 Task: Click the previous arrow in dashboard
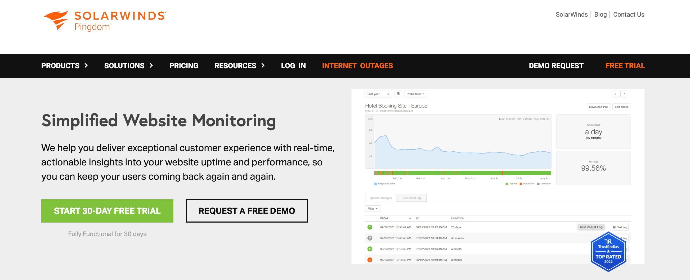[x=615, y=94]
